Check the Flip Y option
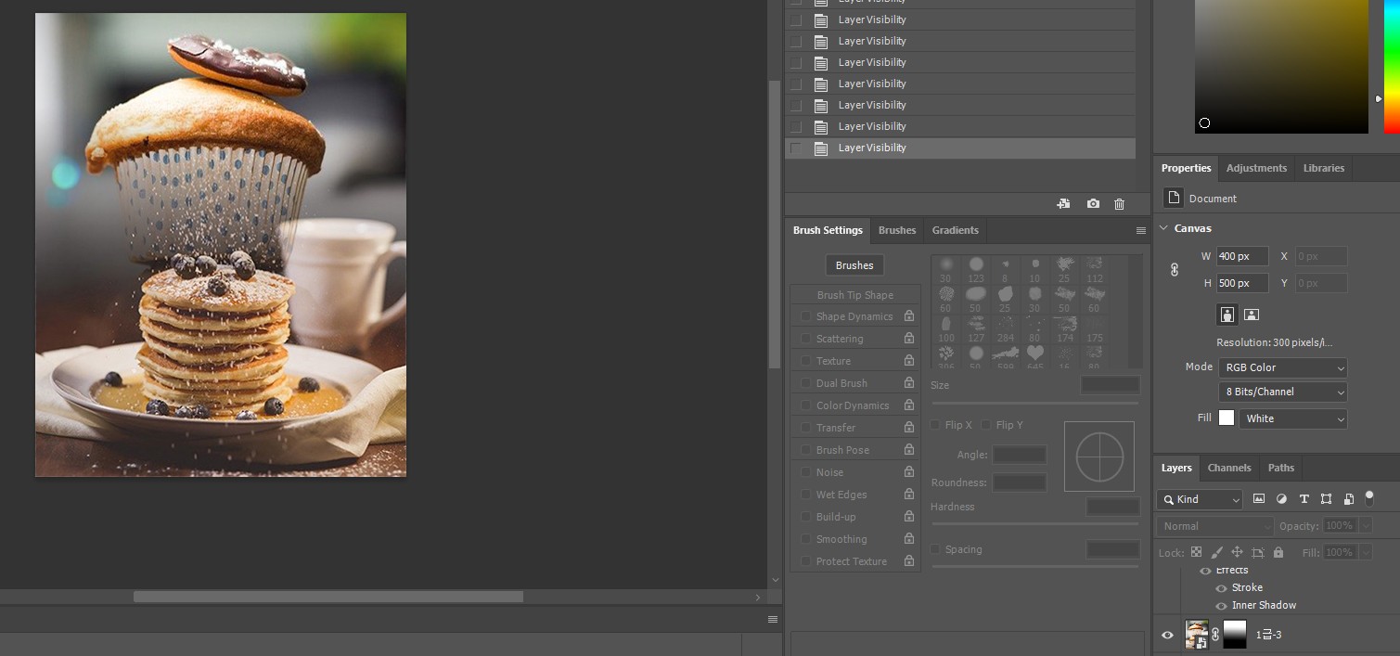Image resolution: width=1400 pixels, height=656 pixels. pyautogui.click(x=986, y=425)
